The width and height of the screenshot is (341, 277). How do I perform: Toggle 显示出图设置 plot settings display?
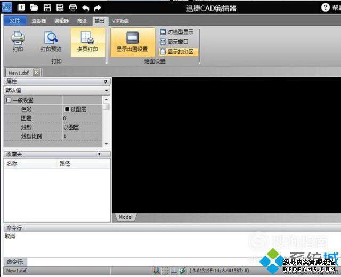(x=133, y=42)
